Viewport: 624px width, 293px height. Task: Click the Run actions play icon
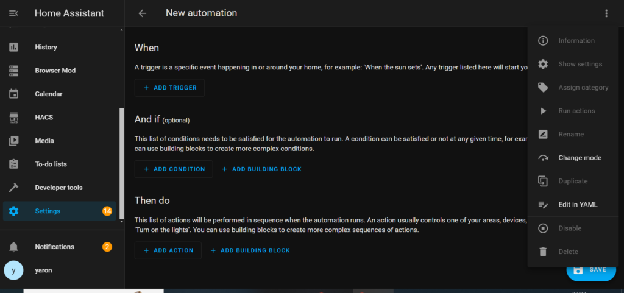[543, 111]
